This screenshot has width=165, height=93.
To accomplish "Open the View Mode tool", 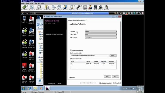I will 24,8.
